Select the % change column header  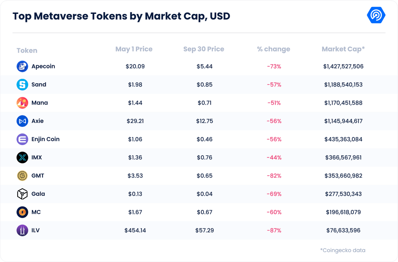point(274,49)
